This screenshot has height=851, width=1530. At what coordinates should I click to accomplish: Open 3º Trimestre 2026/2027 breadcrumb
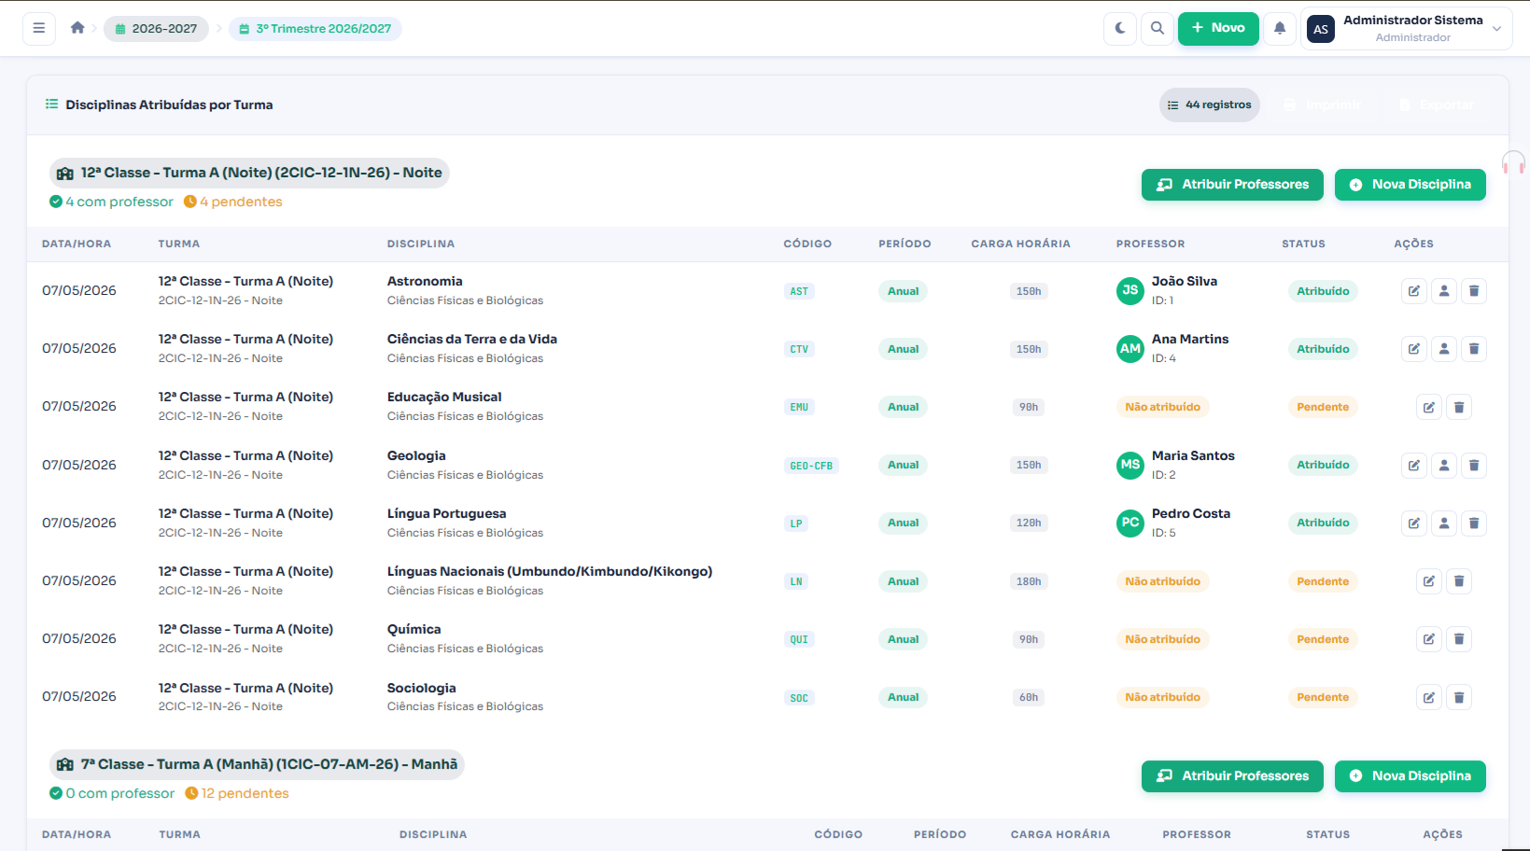[x=315, y=29]
